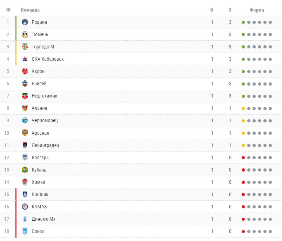Click the Родина team crest icon

[25, 22]
